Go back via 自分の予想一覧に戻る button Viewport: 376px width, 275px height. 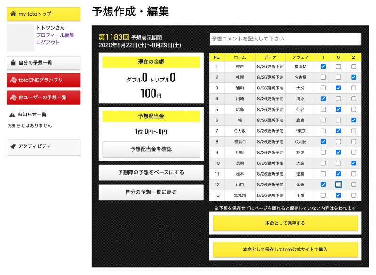point(151,192)
